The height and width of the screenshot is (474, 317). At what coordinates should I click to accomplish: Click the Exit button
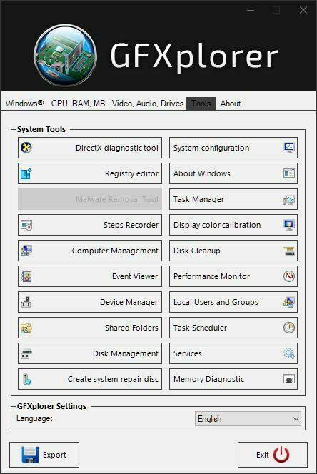click(x=273, y=455)
